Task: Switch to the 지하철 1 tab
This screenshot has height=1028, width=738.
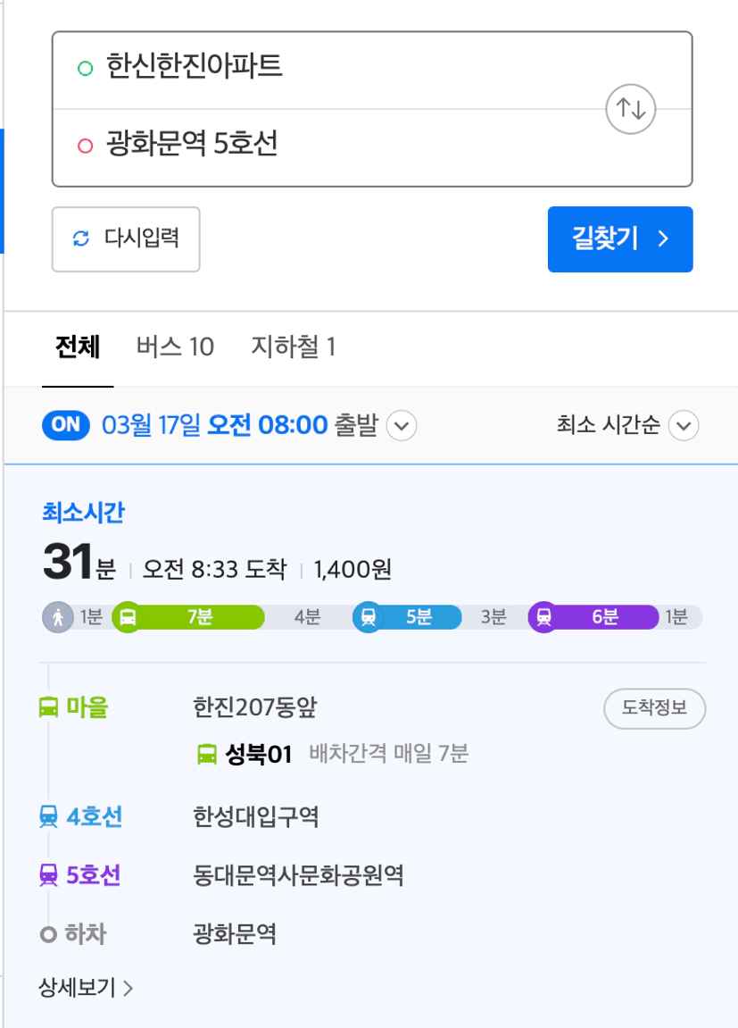Action: [294, 347]
